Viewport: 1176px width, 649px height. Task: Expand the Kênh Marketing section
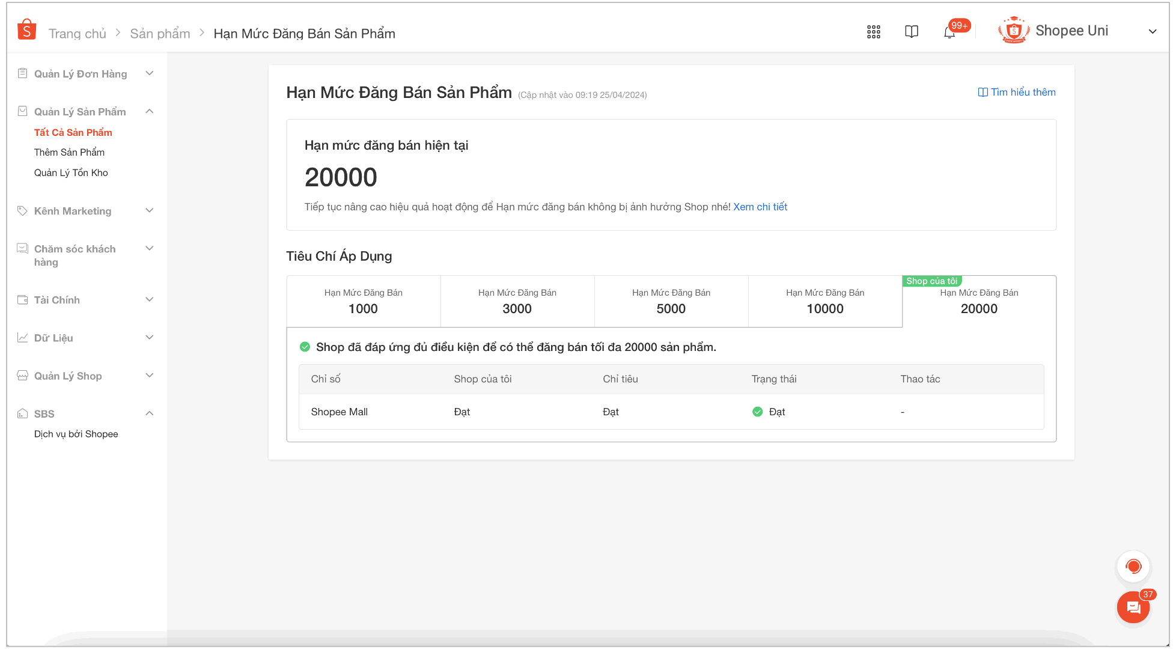150,210
